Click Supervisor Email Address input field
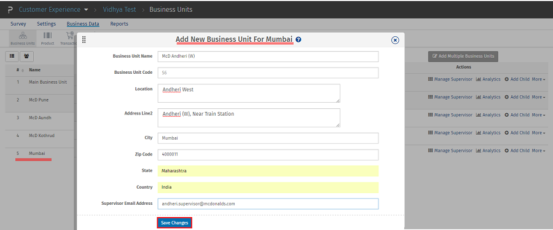This screenshot has height=230, width=553. click(268, 204)
